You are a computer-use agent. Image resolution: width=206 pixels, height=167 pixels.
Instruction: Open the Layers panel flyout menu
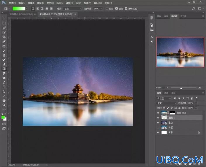click(203, 93)
